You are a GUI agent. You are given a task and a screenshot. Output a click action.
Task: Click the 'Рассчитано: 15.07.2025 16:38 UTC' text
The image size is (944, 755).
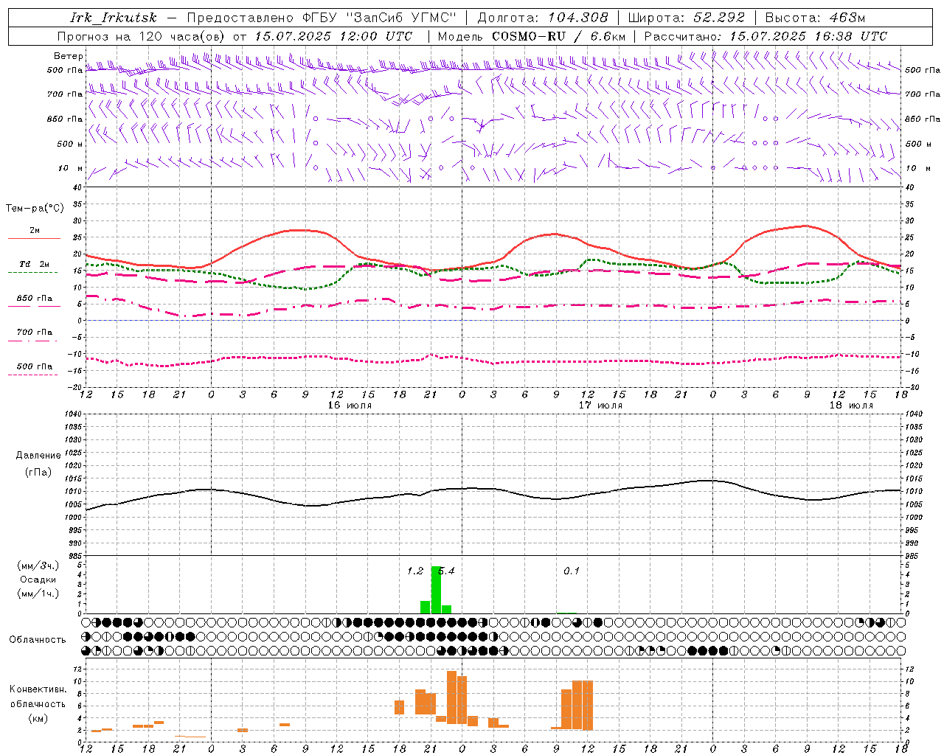tap(766, 36)
